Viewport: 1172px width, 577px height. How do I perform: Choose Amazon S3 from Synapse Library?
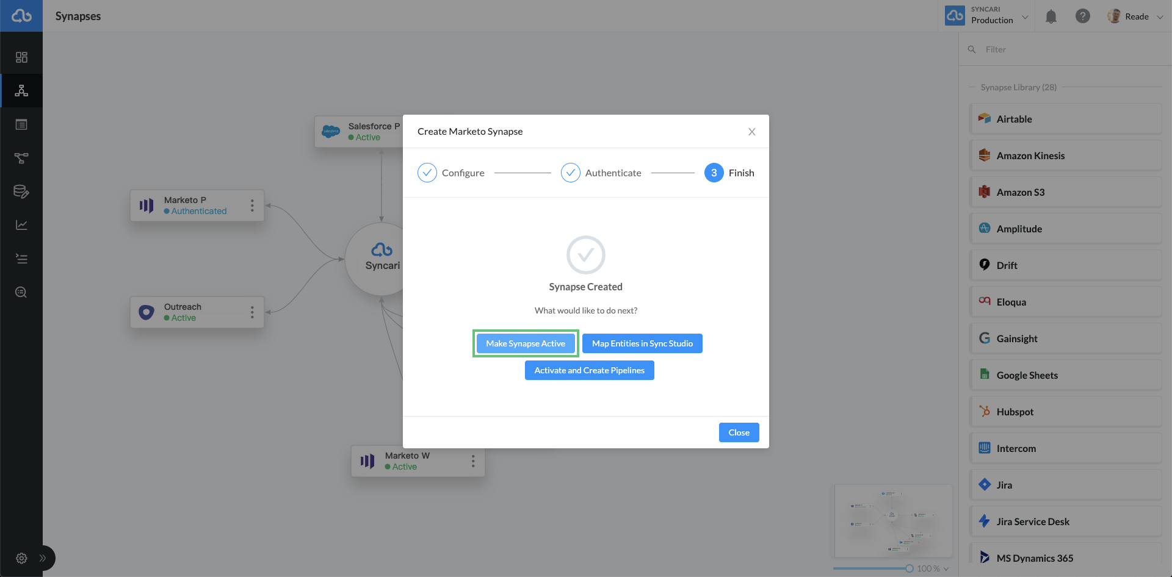(1066, 192)
